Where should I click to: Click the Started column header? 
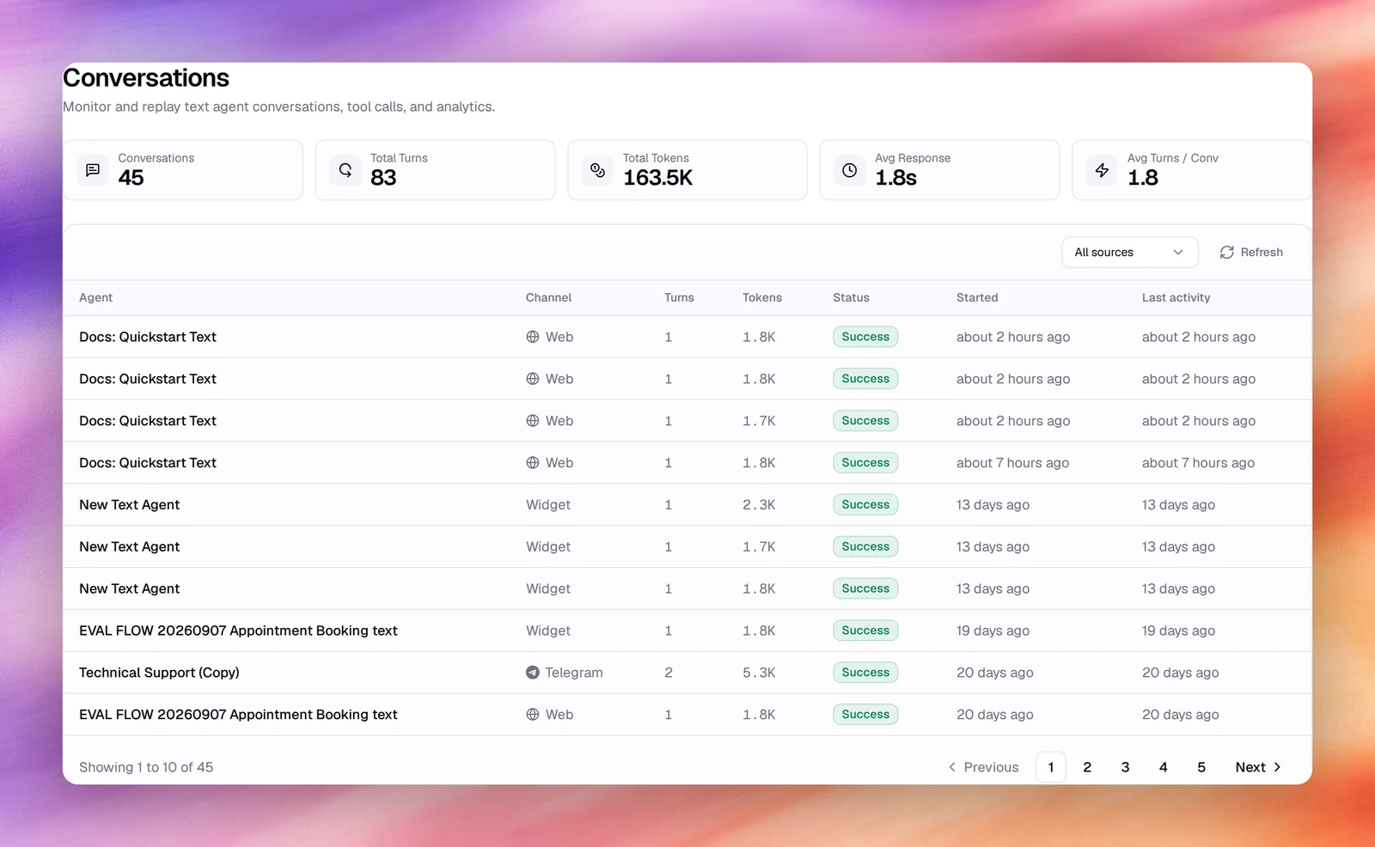coord(977,298)
